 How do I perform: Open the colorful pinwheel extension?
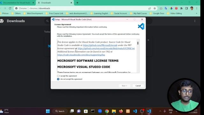point(171,8)
